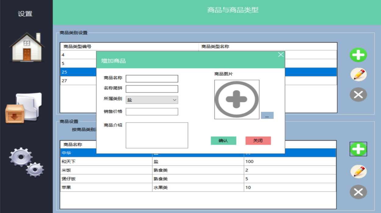Browse for product image with ... button
The image size is (381, 213).
(267, 116)
